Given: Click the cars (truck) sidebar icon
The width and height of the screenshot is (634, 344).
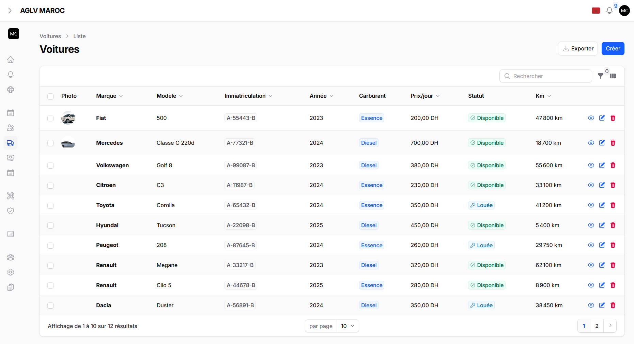Looking at the screenshot, I should (x=11, y=143).
